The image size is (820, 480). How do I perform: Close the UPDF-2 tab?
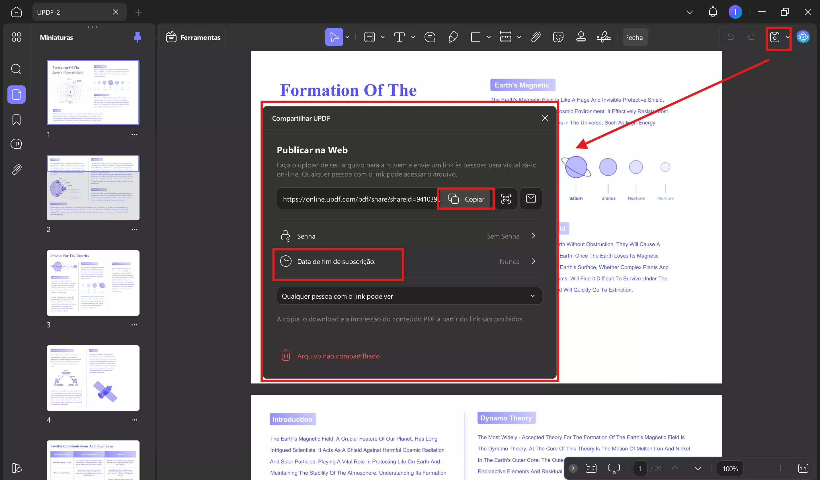(x=116, y=12)
